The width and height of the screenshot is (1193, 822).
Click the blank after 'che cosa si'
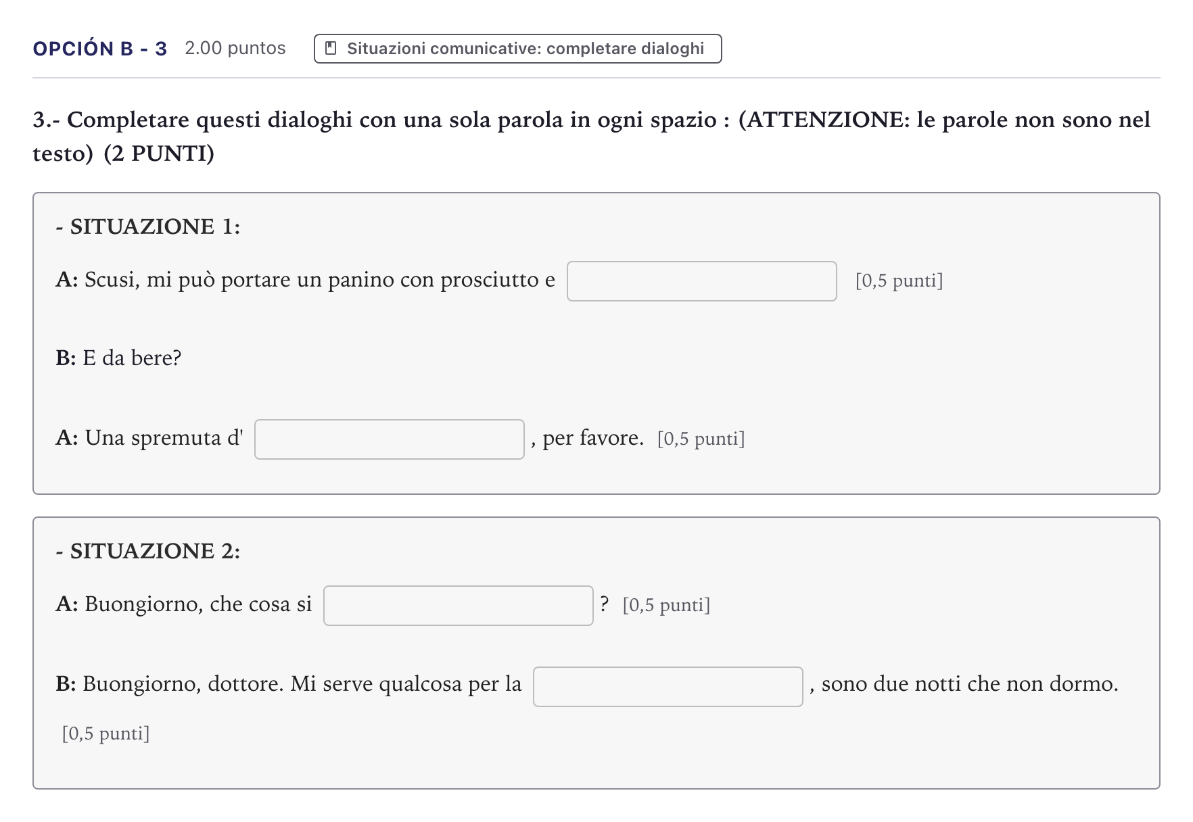(458, 606)
